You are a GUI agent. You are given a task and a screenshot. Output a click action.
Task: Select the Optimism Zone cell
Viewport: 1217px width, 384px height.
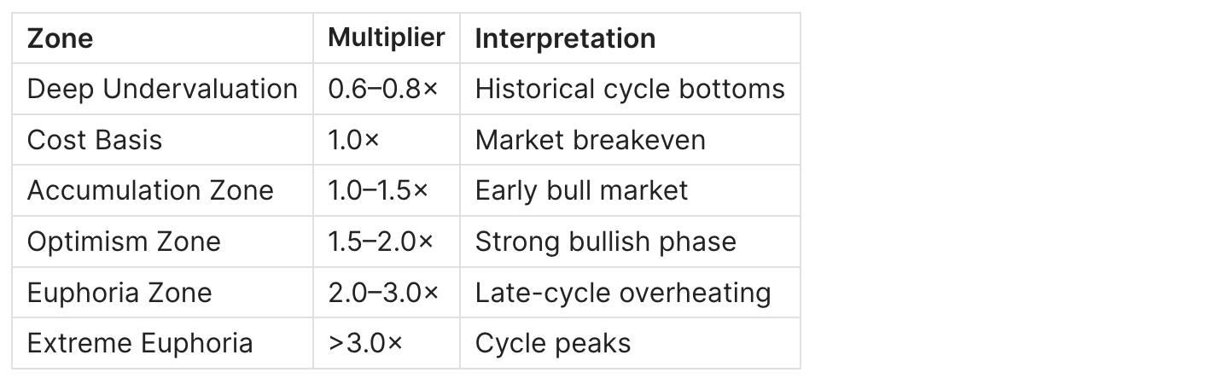pyautogui.click(x=124, y=241)
